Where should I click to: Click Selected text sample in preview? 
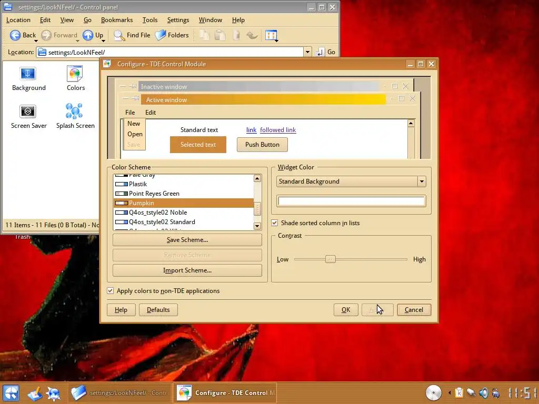(x=198, y=145)
